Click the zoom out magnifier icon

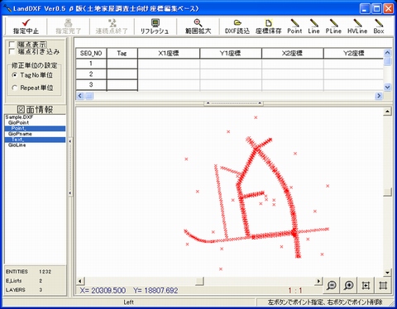tap(332, 285)
